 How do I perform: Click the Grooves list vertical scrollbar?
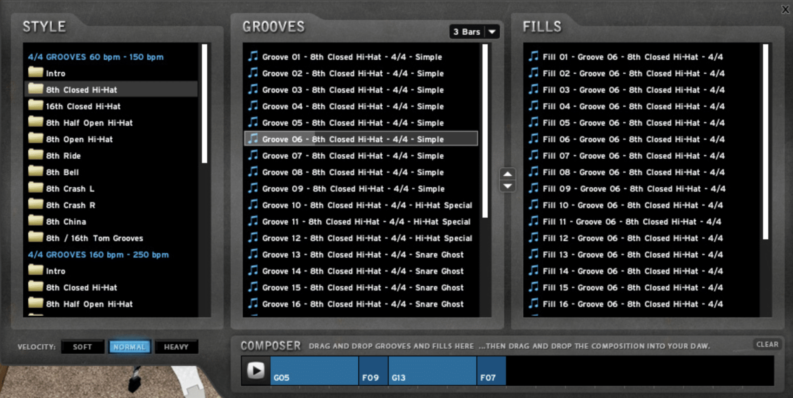[x=485, y=130]
